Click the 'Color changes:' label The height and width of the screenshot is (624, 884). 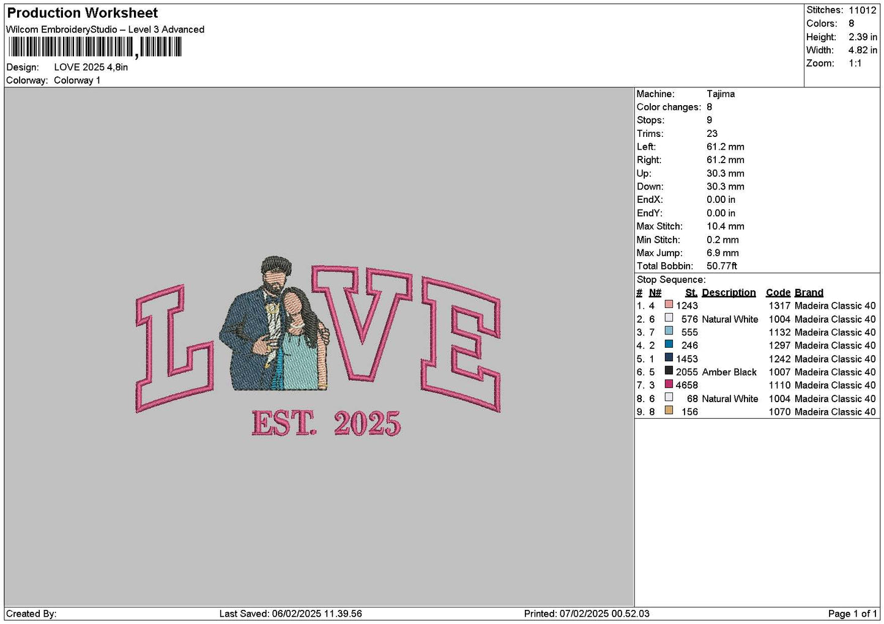[x=669, y=107]
